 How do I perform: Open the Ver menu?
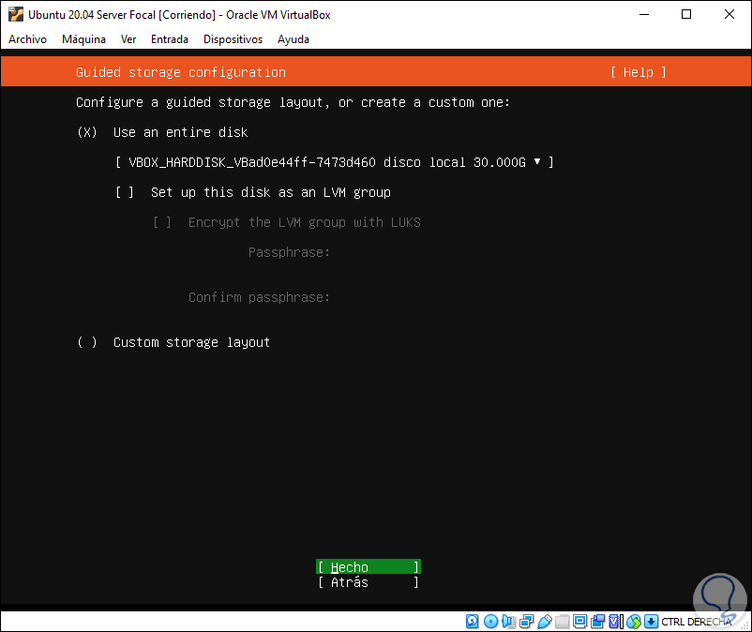pos(128,39)
